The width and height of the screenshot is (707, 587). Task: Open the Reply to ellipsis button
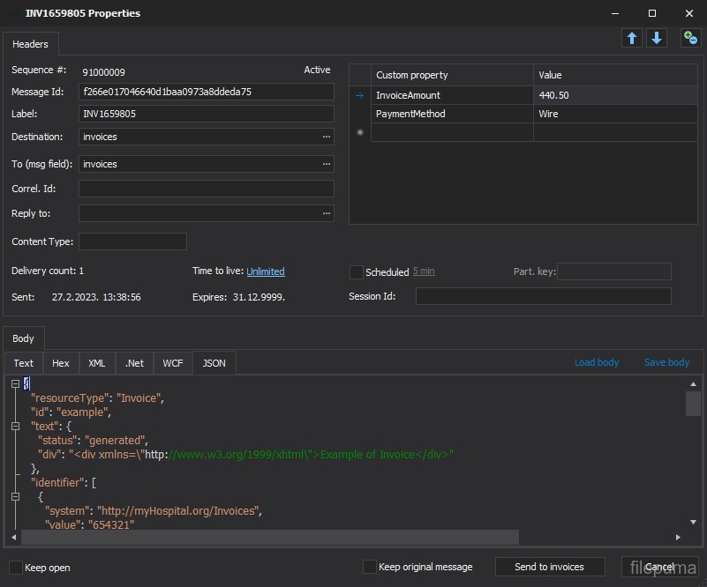[327, 213]
